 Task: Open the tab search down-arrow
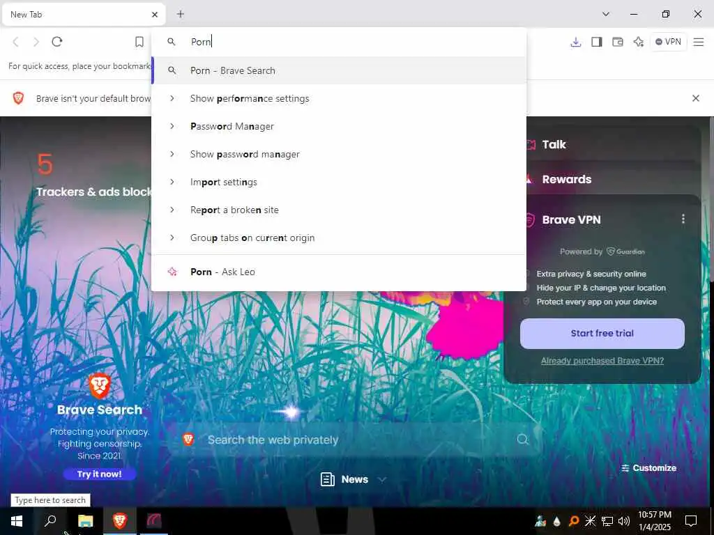click(606, 14)
